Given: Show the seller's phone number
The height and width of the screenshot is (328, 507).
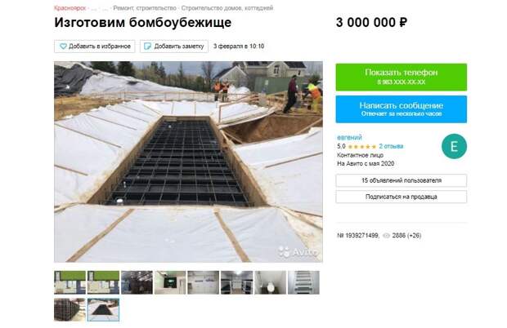Looking at the screenshot, I should pyautogui.click(x=401, y=77).
